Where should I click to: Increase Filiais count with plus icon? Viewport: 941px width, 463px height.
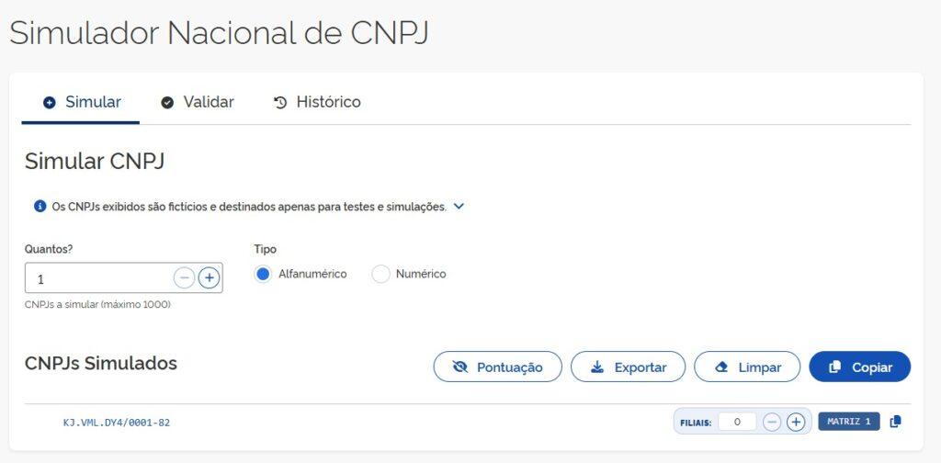(796, 422)
